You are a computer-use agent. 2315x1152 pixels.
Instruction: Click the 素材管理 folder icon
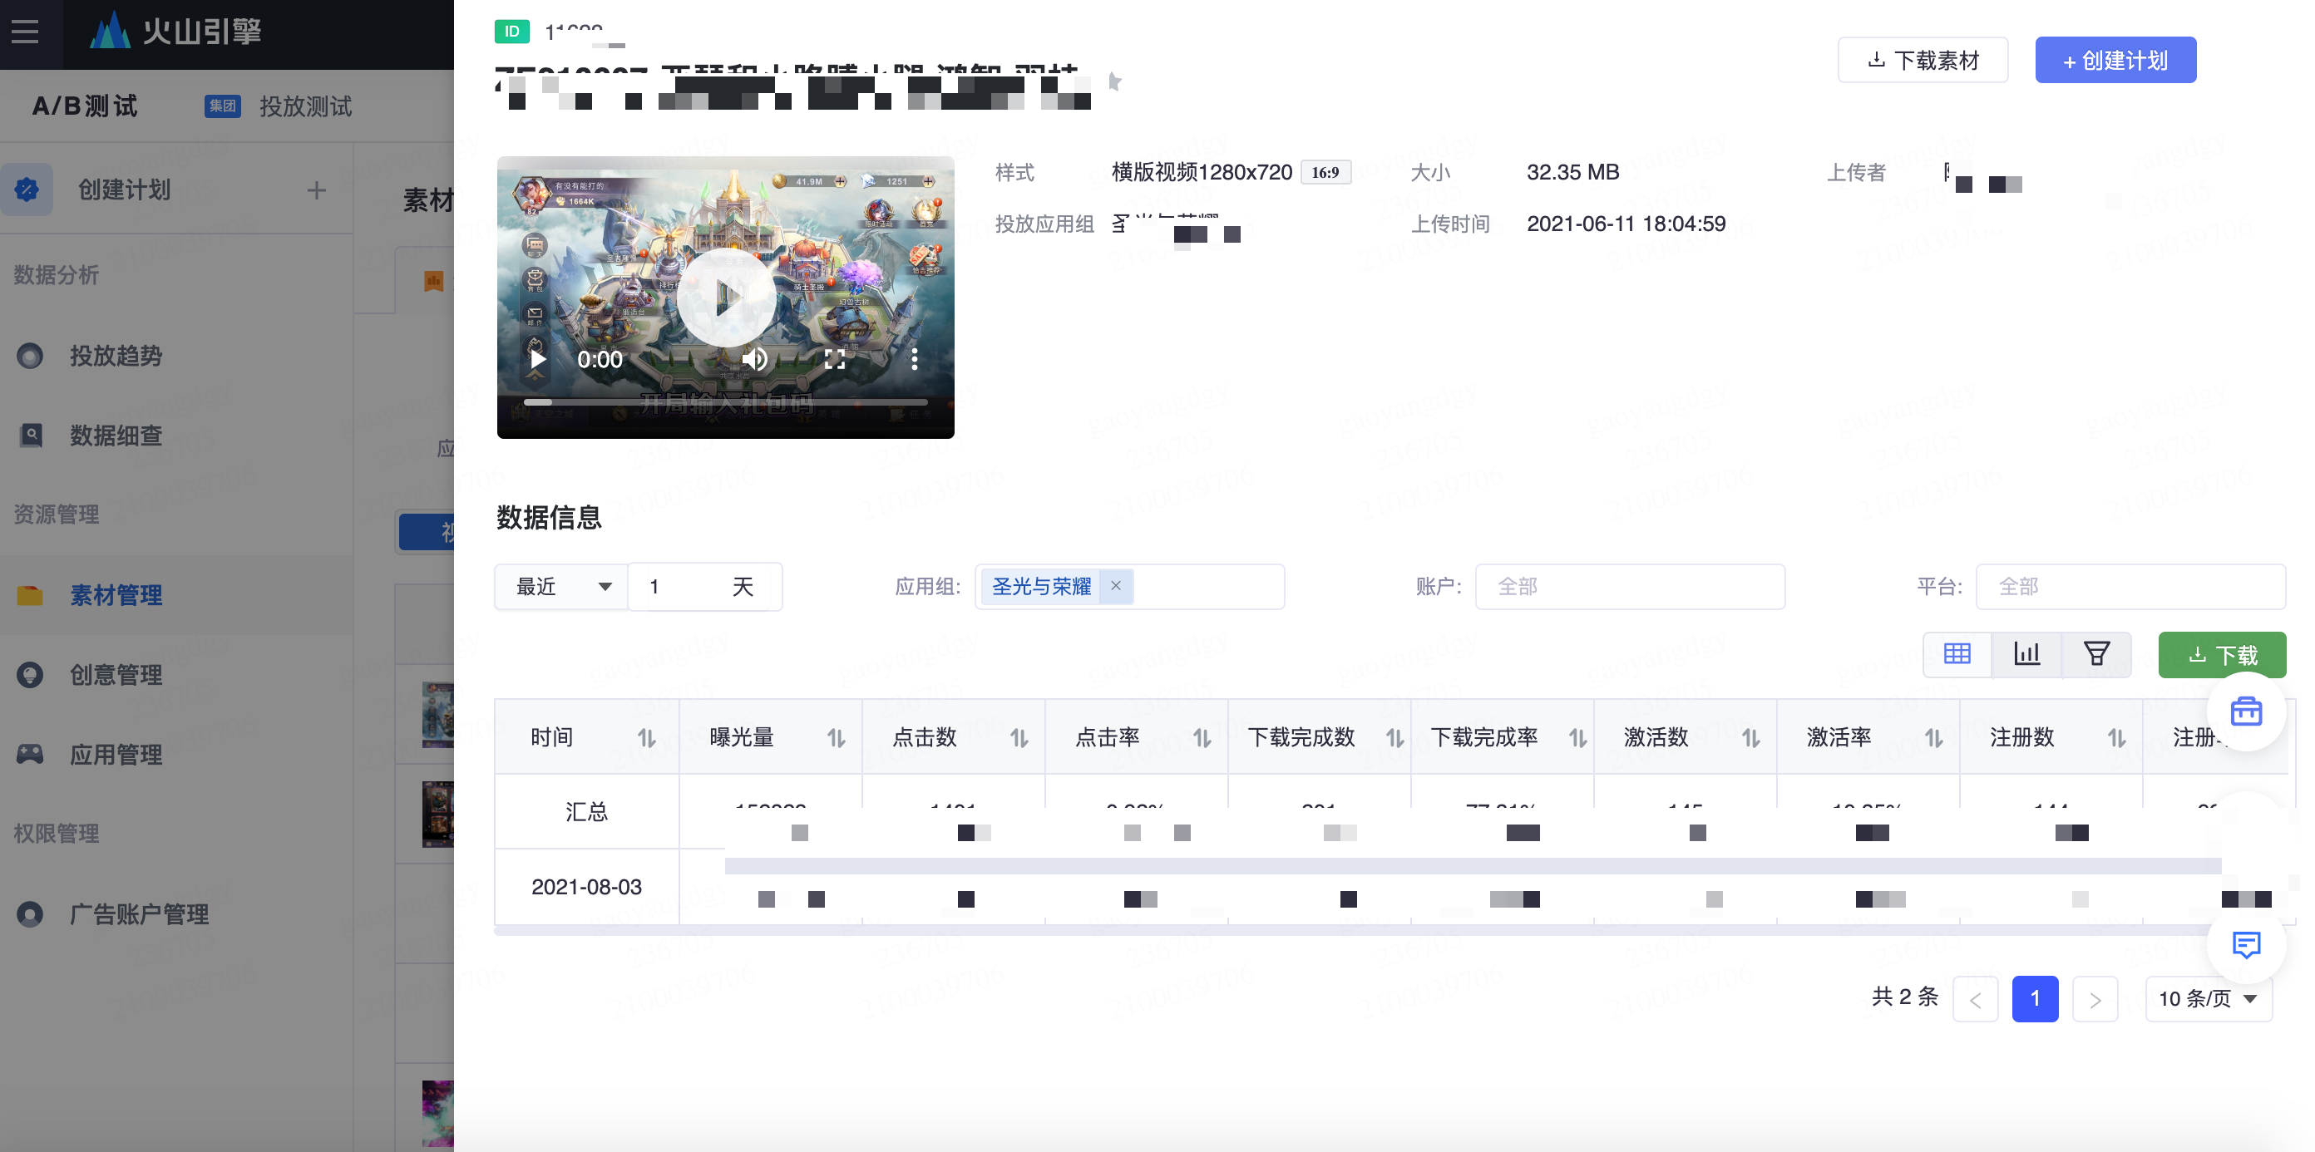pyautogui.click(x=30, y=596)
